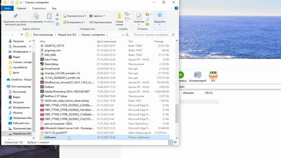Select the file 20240719_155710

(x=54, y=46)
